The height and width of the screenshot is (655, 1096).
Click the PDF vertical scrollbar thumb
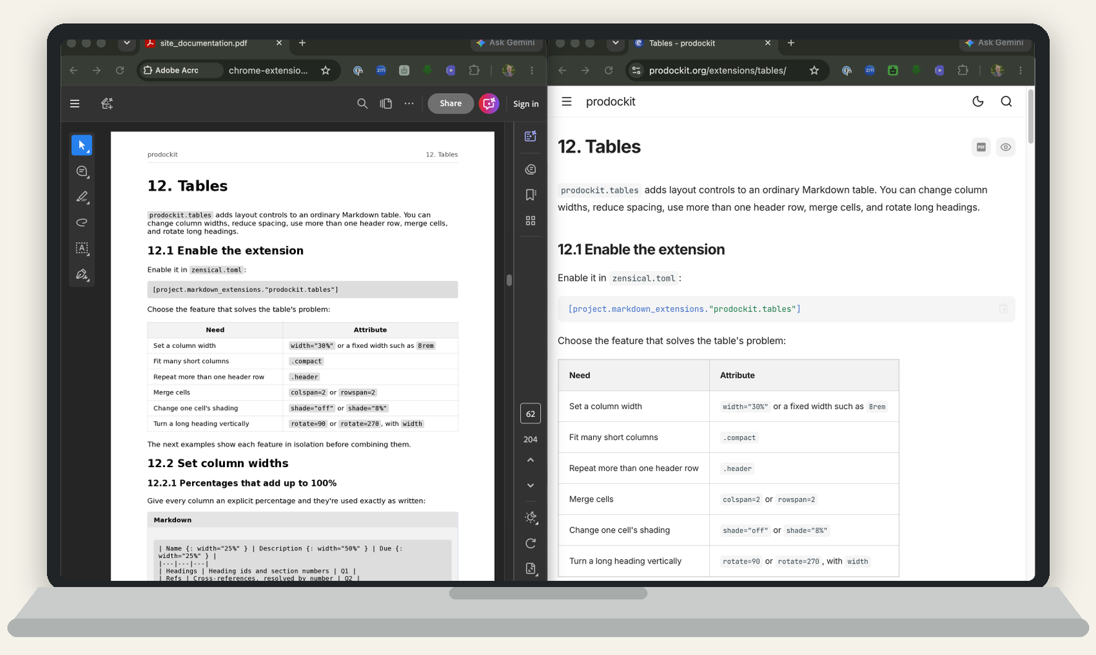click(x=509, y=281)
